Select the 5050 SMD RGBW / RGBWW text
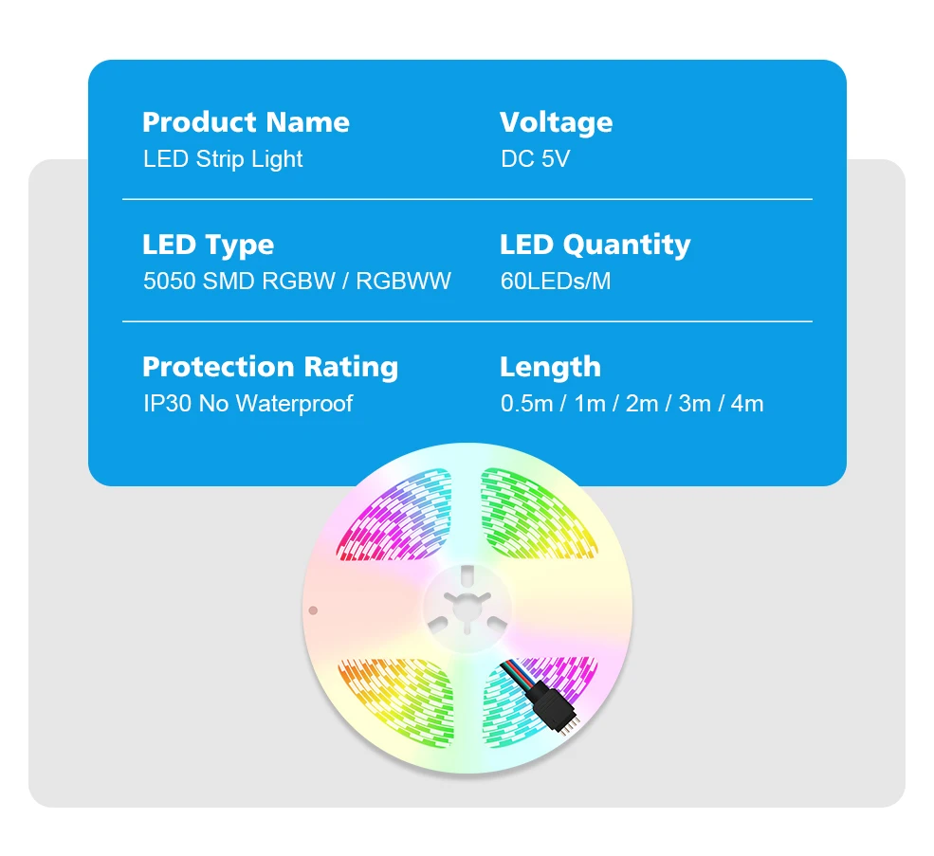Viewport: 934px width, 856px height. coord(297,282)
